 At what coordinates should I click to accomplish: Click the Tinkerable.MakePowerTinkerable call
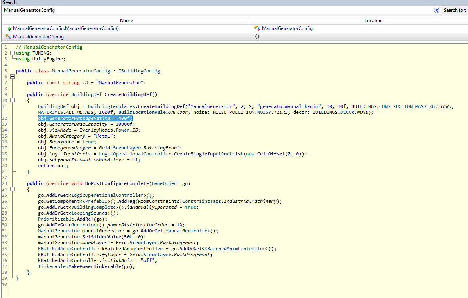coord(86,266)
